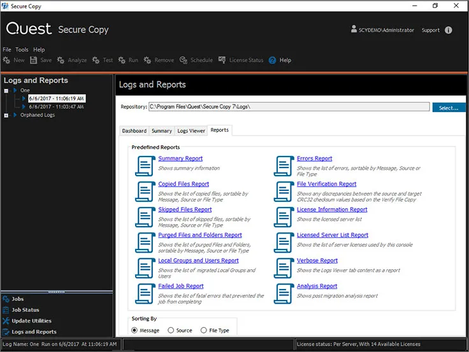Click the Repository path input field

point(289,107)
